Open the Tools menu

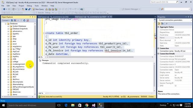point(36,6)
